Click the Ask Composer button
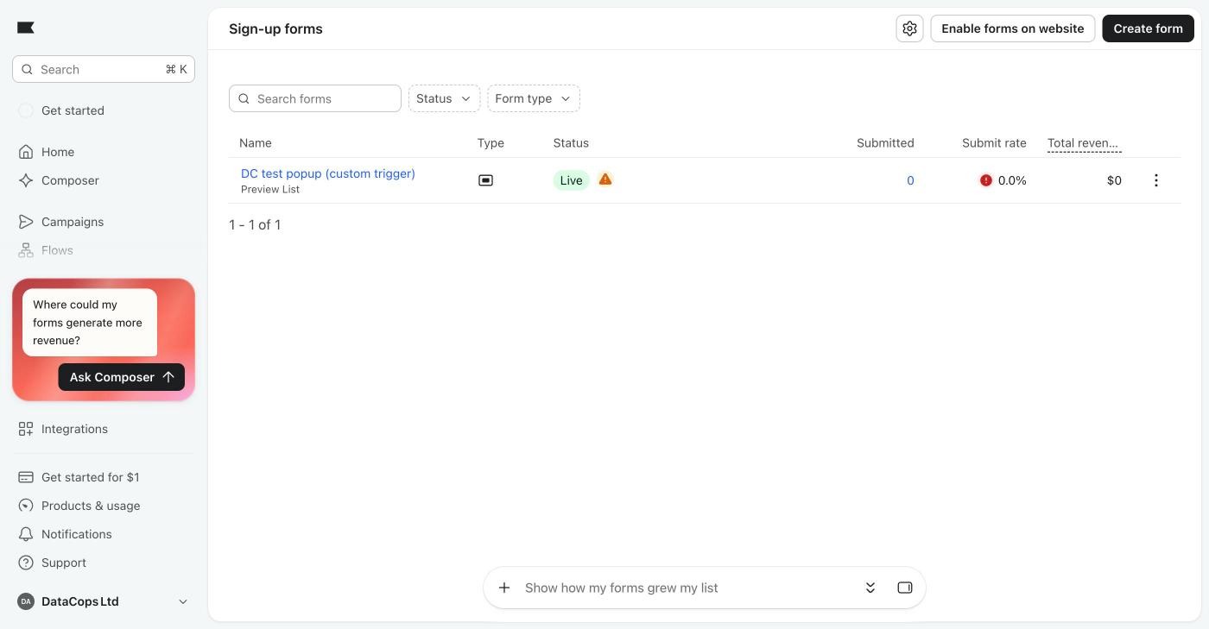 pos(122,377)
